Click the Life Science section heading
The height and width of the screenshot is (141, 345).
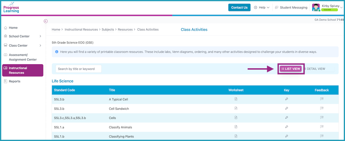point(62,81)
